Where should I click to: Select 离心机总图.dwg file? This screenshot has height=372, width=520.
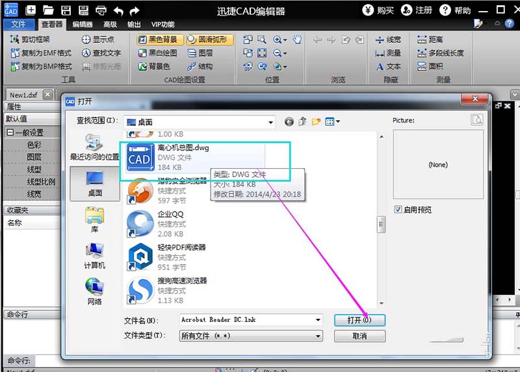(196, 157)
